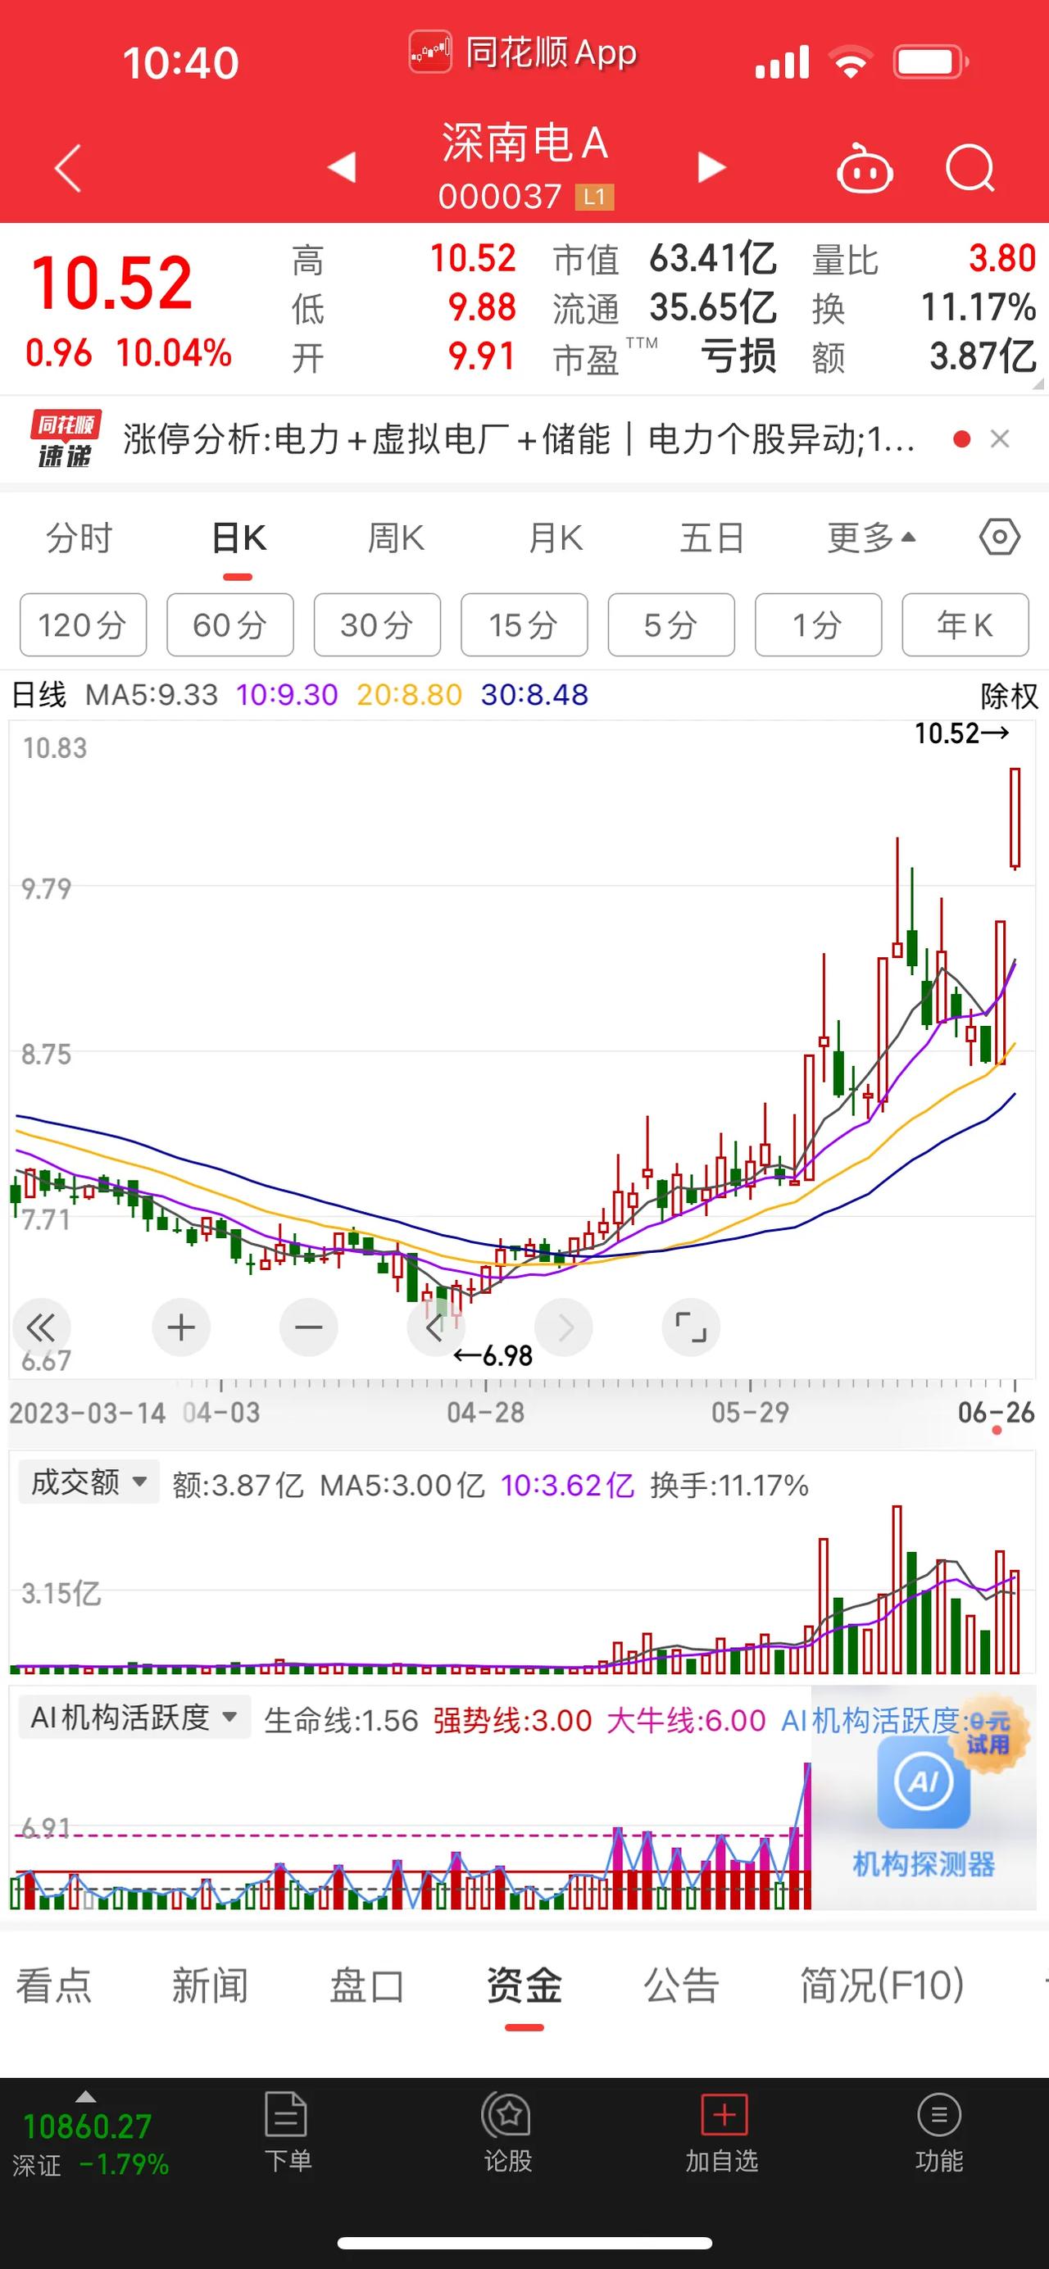Tap the 市值 63.41亿 value

click(x=712, y=259)
